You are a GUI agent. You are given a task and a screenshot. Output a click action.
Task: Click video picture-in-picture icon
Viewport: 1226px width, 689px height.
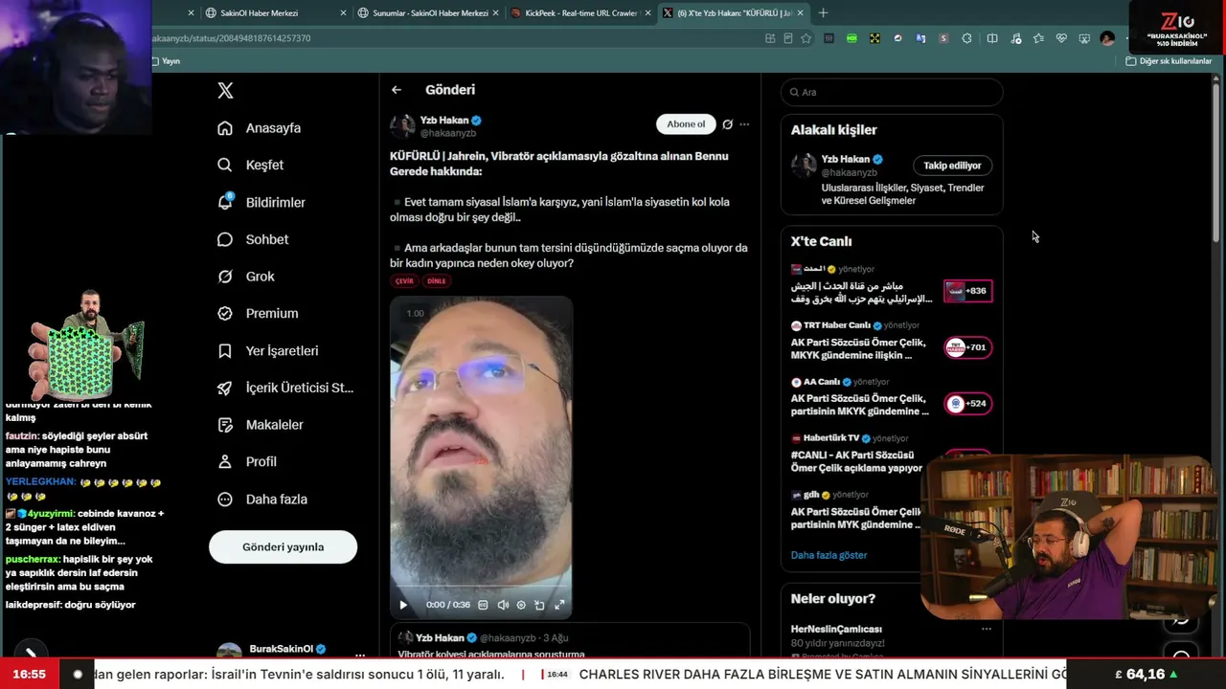(540, 605)
